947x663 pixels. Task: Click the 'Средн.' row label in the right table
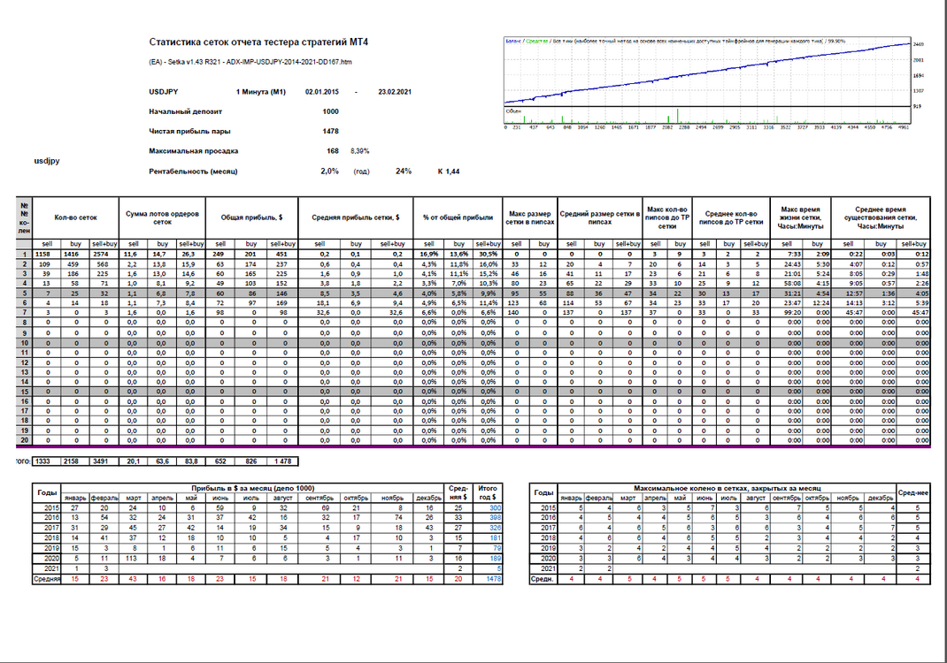pyautogui.click(x=543, y=579)
